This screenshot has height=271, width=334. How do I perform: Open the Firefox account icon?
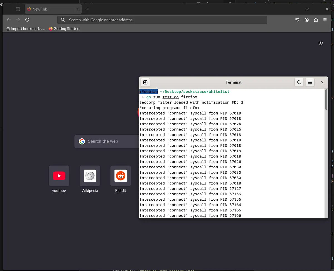coord(306,20)
